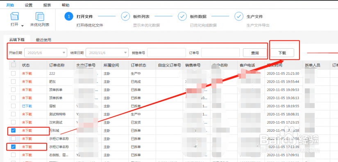Click the order name 肥东
Viewport: 338px width, 162px height.
[52, 81]
